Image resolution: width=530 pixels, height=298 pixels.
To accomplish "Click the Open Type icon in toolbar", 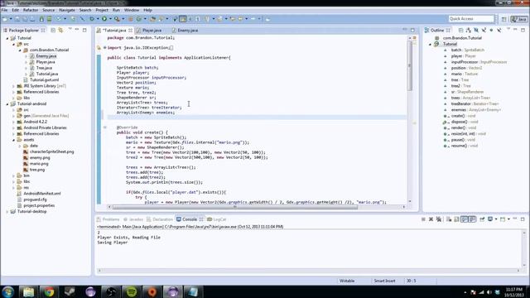I will [x=152, y=19].
